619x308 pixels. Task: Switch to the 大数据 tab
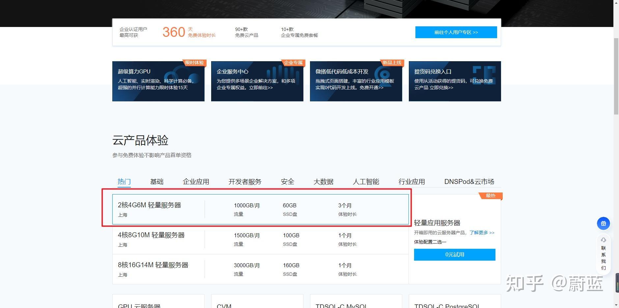pyautogui.click(x=323, y=182)
